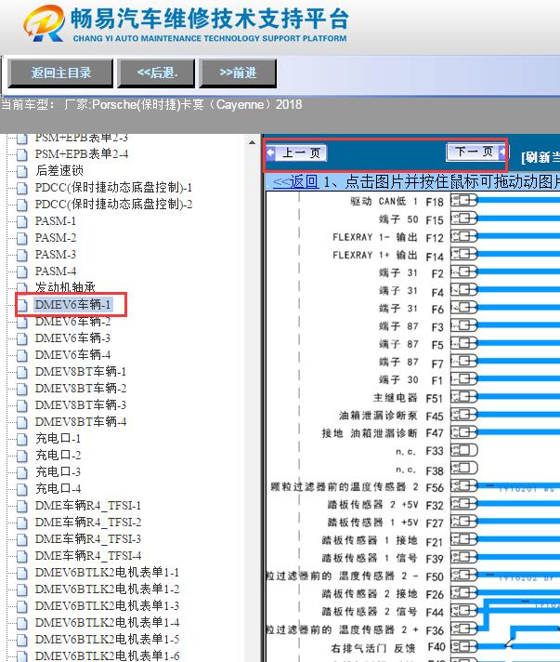Open DMEV6BTLK2电机表单1-3 entry
Viewport: 560px width, 662px height.
(107, 606)
